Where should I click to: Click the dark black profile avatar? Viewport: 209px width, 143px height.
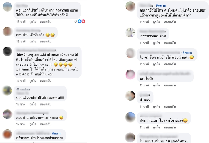pyautogui.click(x=8, y=51)
